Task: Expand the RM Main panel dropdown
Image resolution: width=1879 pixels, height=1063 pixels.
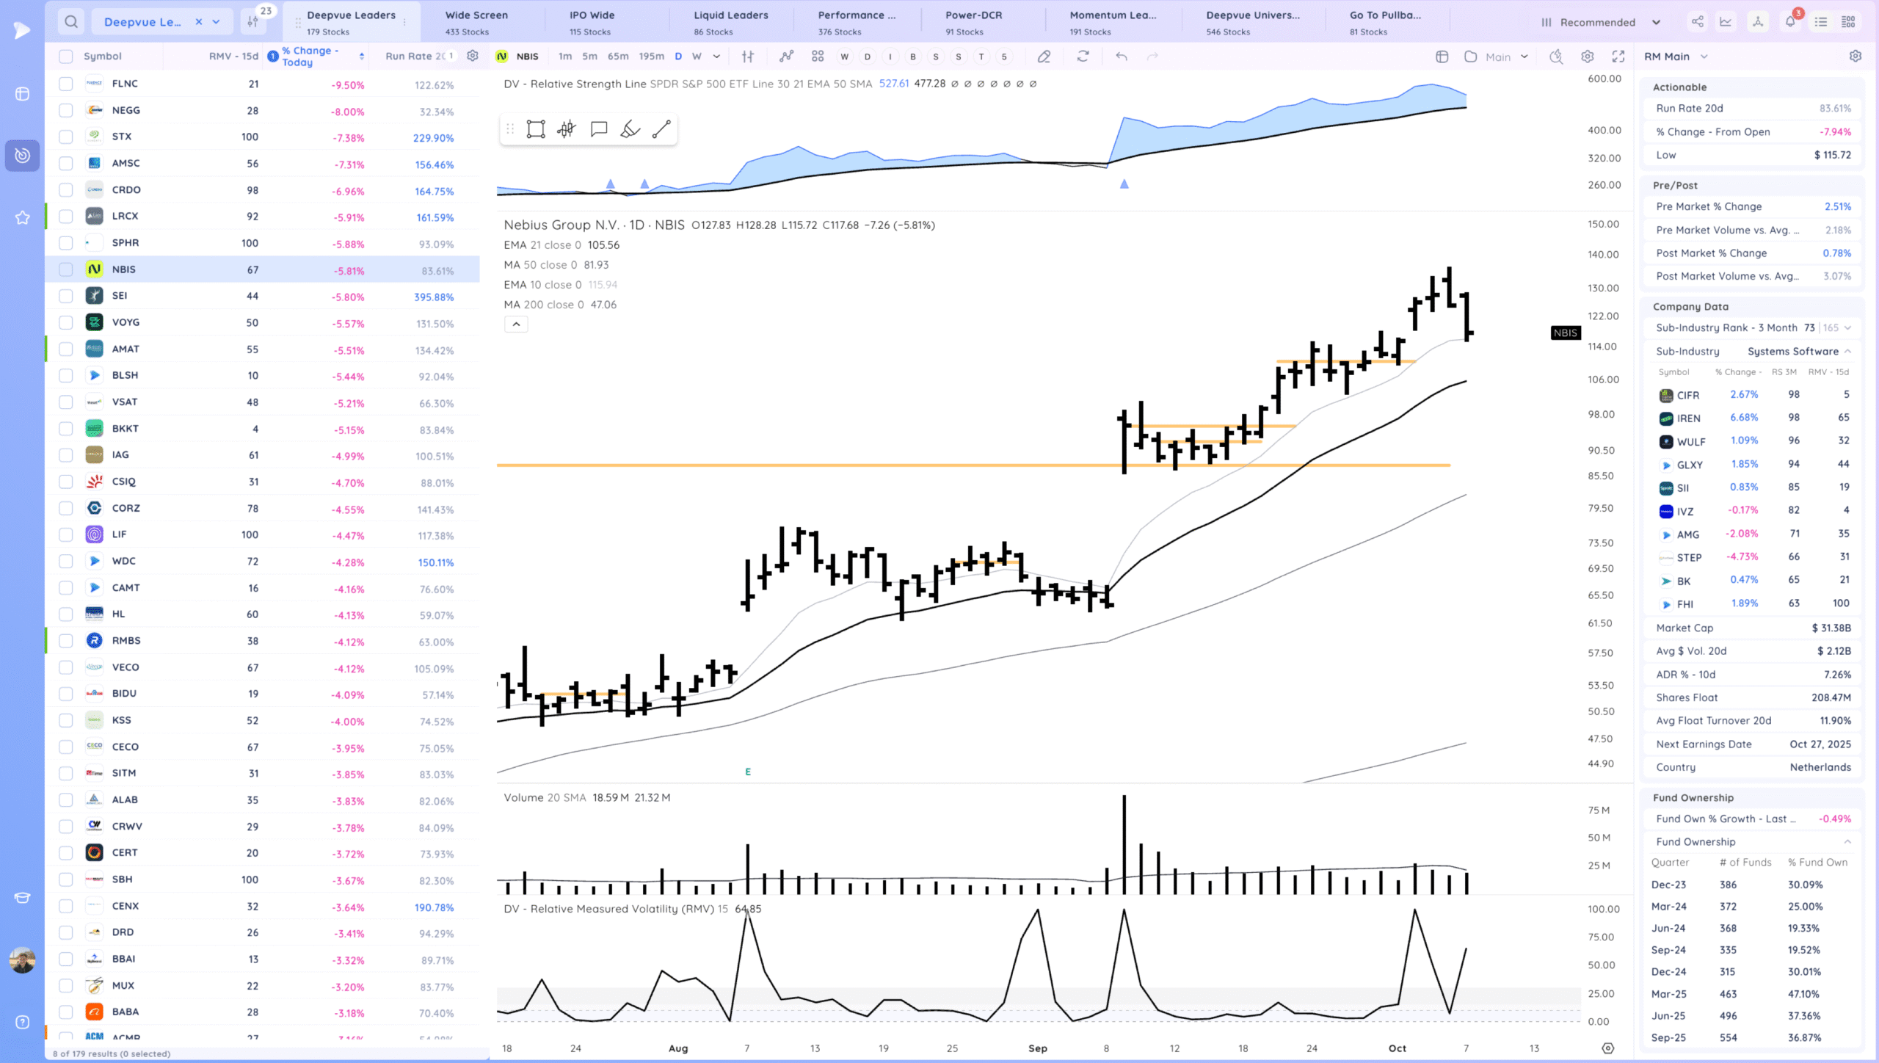Action: point(1704,57)
